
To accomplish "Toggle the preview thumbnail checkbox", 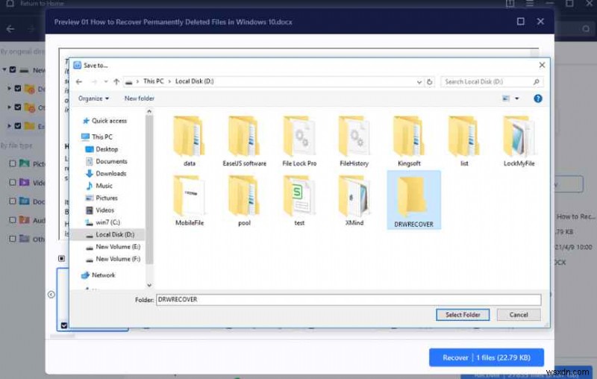I will point(64,325).
